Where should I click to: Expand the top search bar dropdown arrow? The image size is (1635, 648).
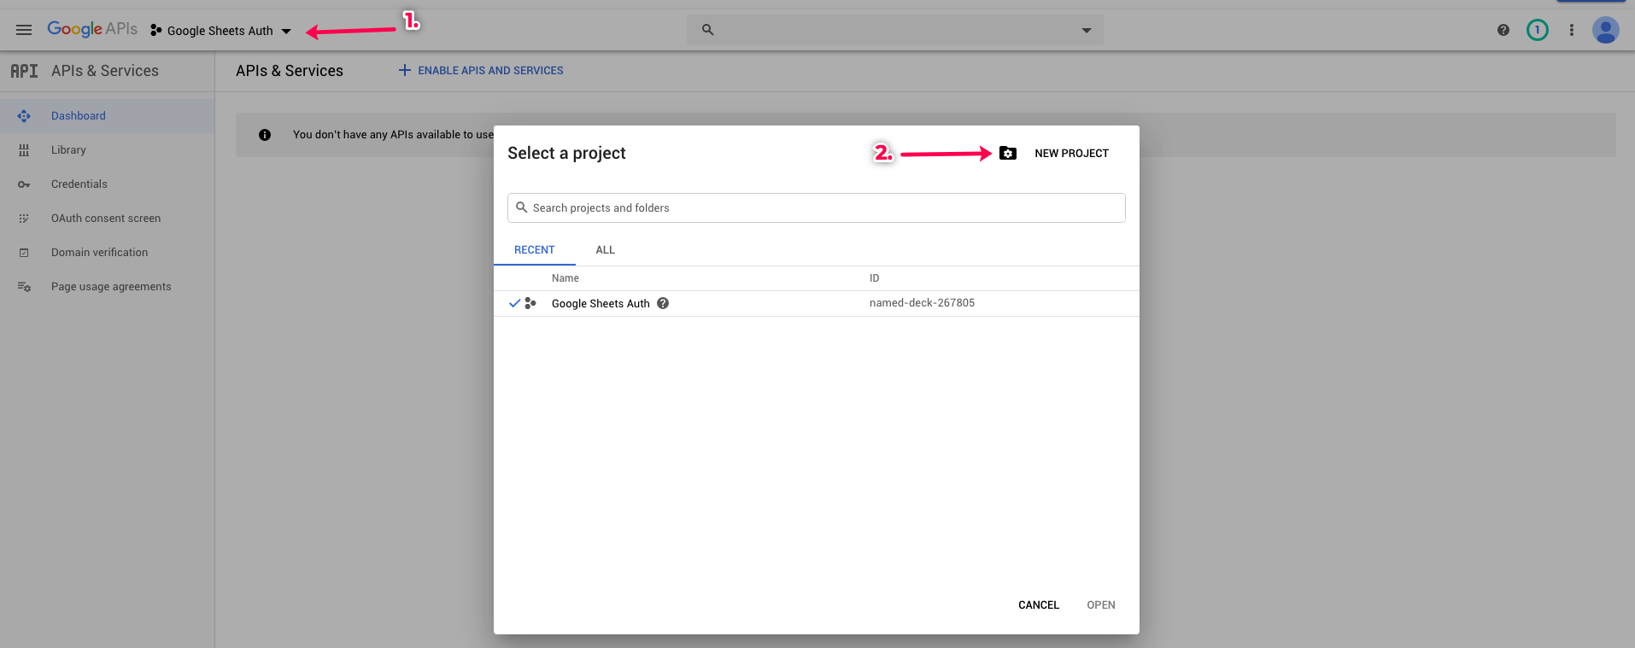click(x=1086, y=31)
